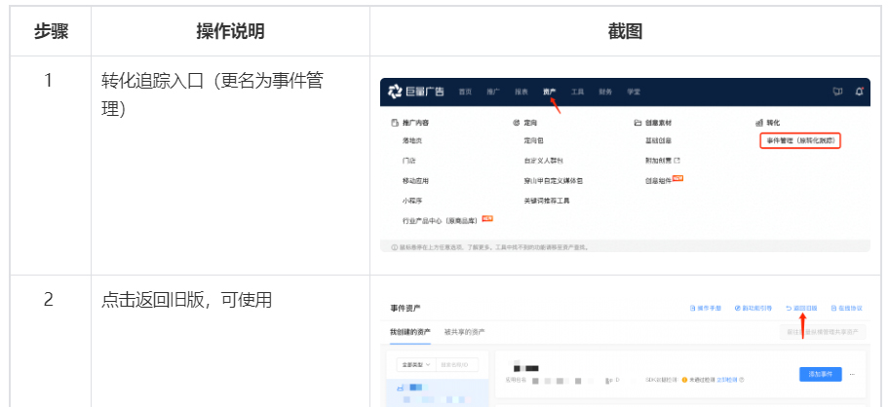Open the 资产 nav menu
The height and width of the screenshot is (407, 889).
click(550, 92)
